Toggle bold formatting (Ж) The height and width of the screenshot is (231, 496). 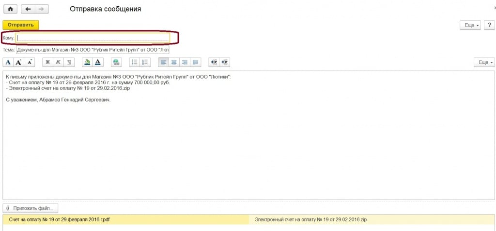48,62
